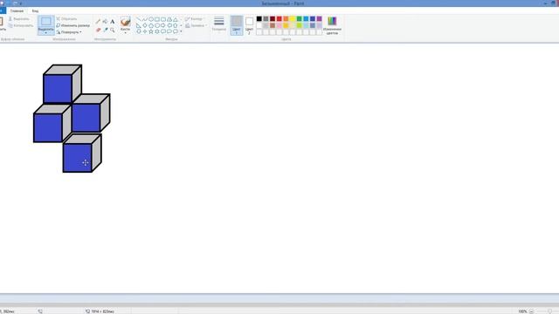Click Resize (Изменить размер) button
The height and width of the screenshot is (314, 559).
73,25
